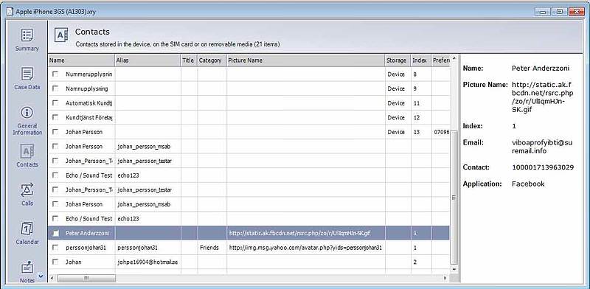Screen dimensions: 590x289
Task: Minimize the XRY window
Action: click(543, 12)
